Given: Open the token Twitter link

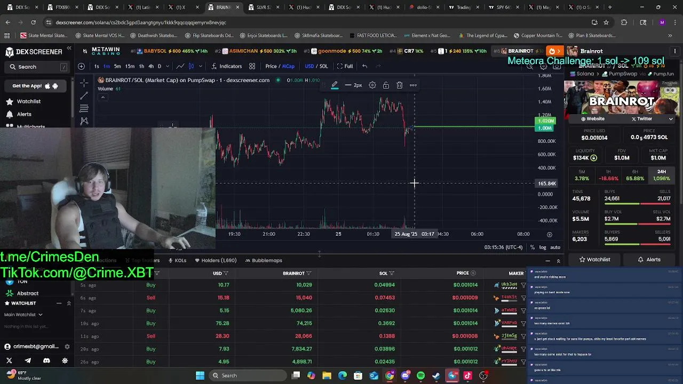Looking at the screenshot, I should 642,119.
